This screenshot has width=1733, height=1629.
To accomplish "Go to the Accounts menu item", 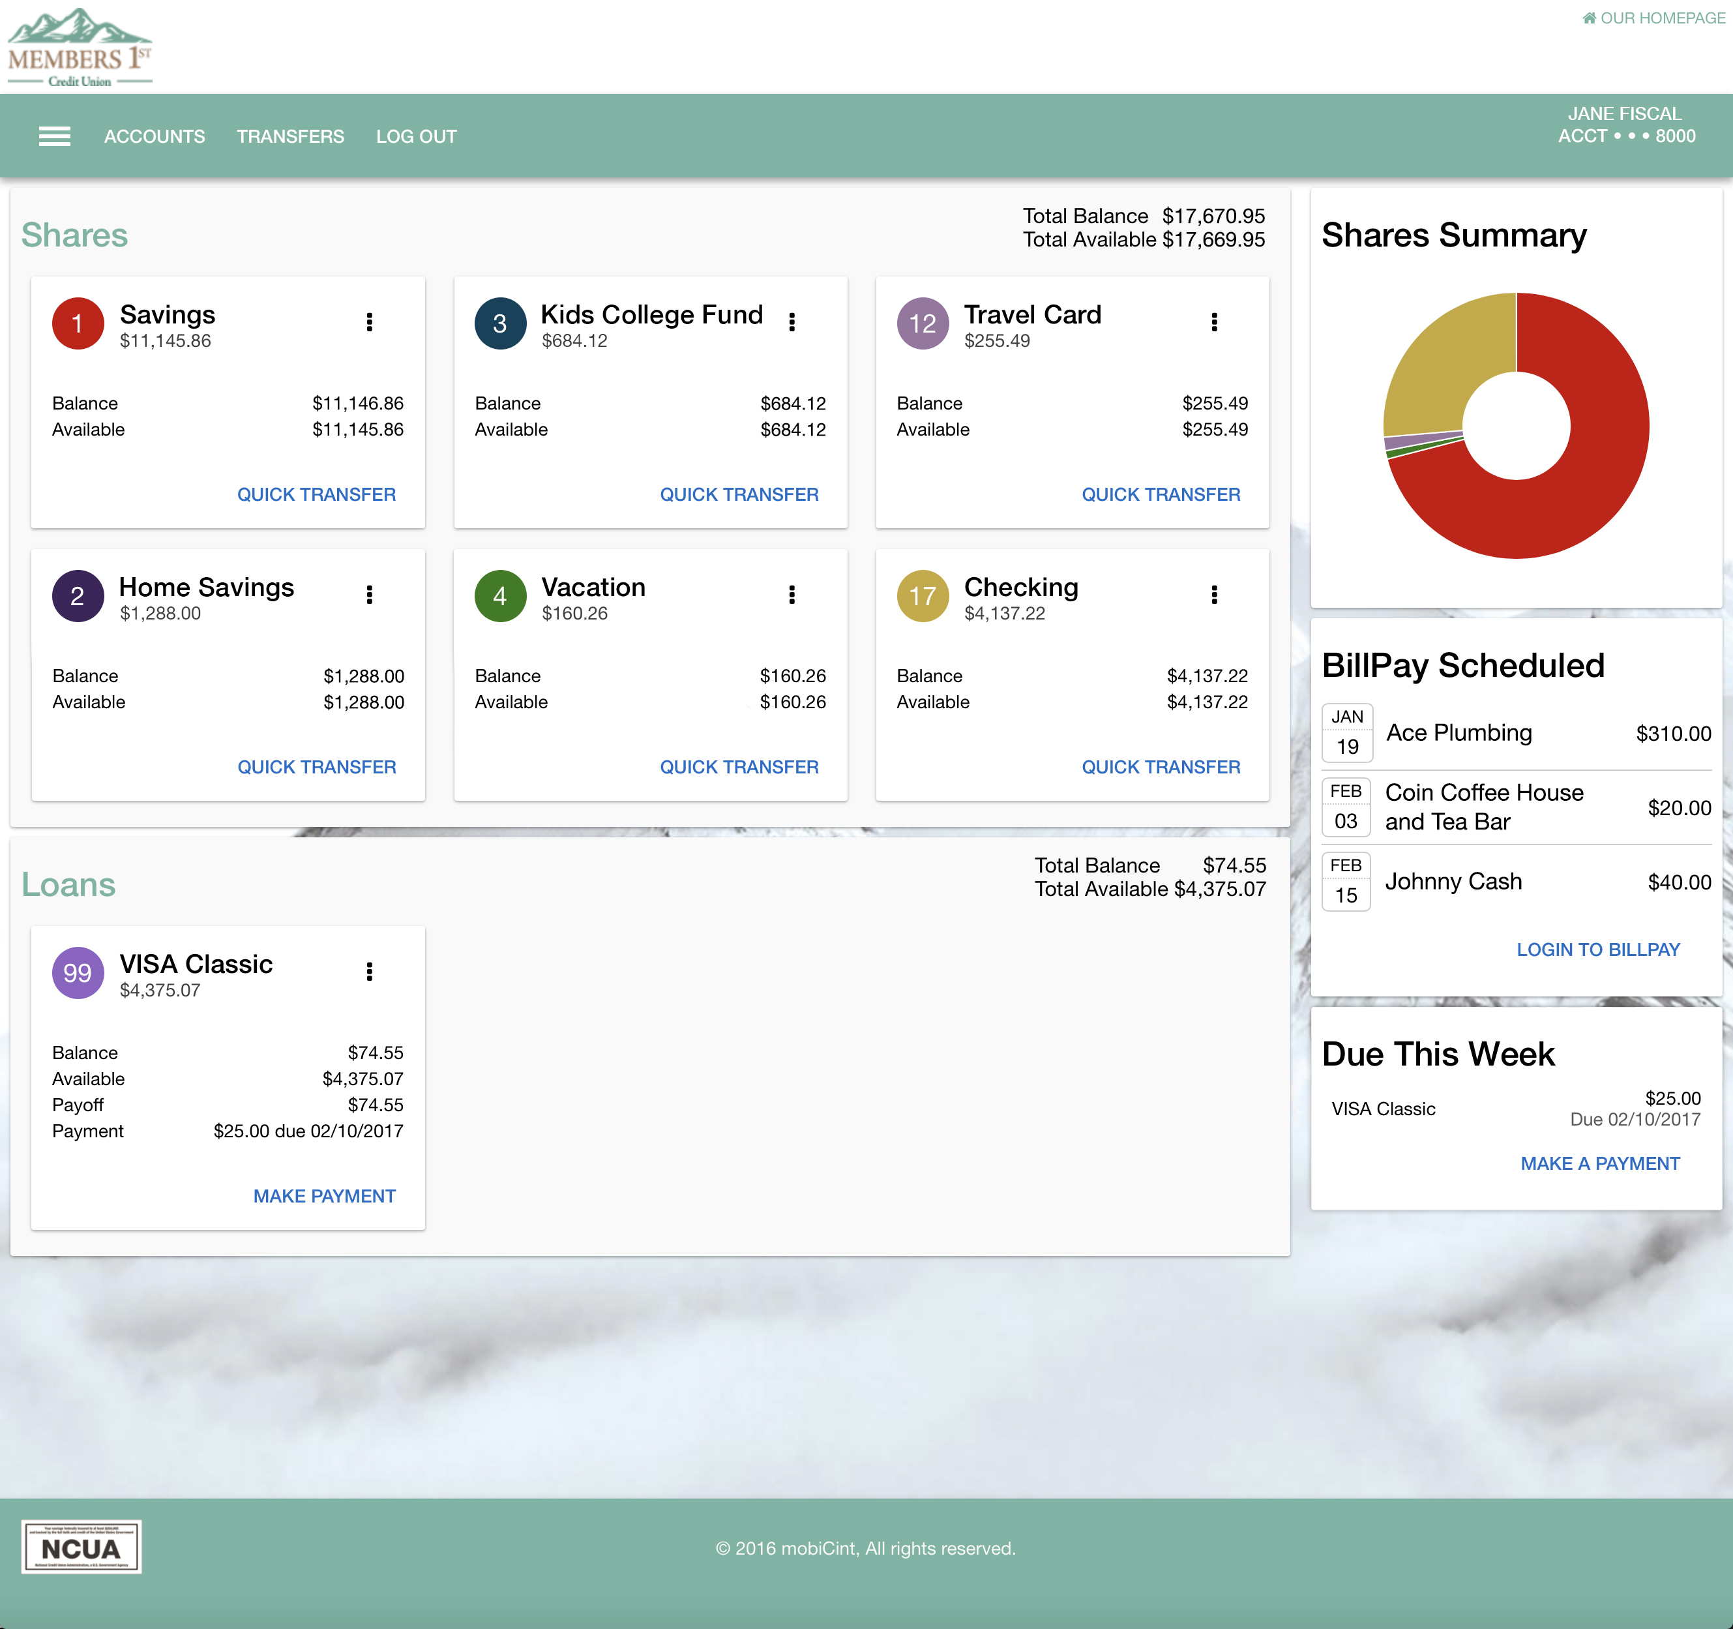I will point(155,137).
